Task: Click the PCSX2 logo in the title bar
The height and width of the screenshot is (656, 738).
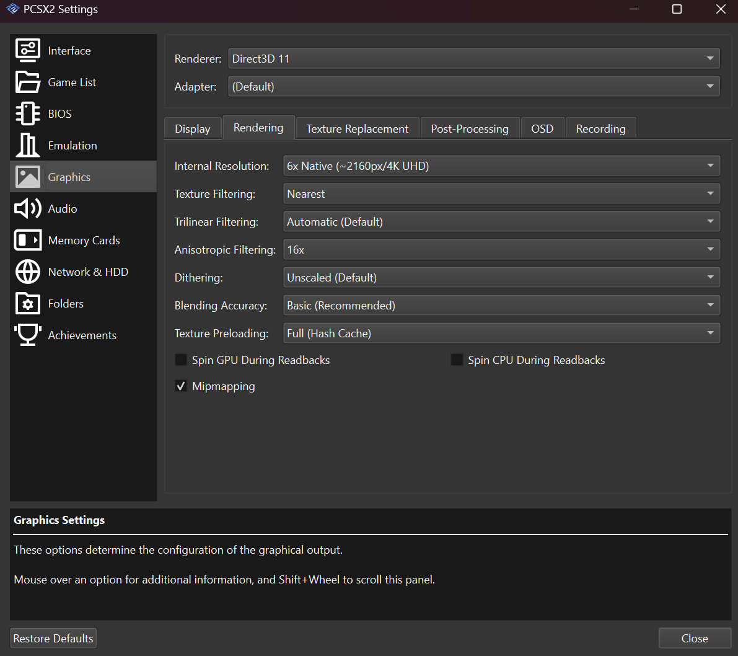Action: point(13,9)
